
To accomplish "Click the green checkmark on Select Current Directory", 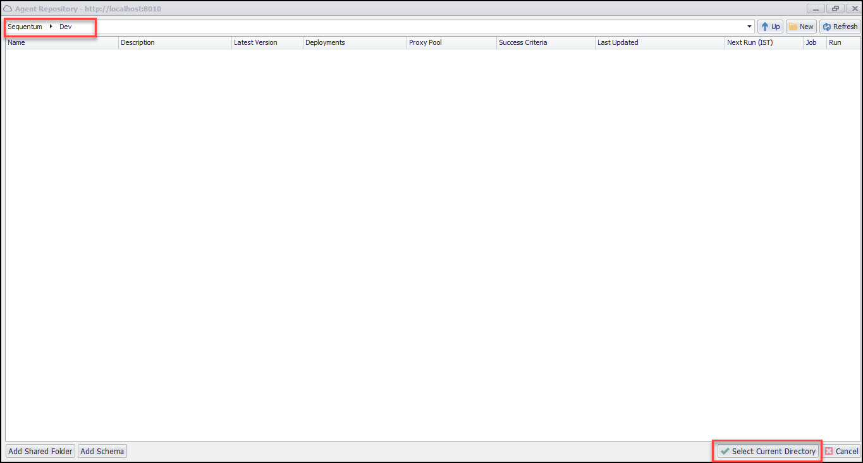I will tap(725, 451).
